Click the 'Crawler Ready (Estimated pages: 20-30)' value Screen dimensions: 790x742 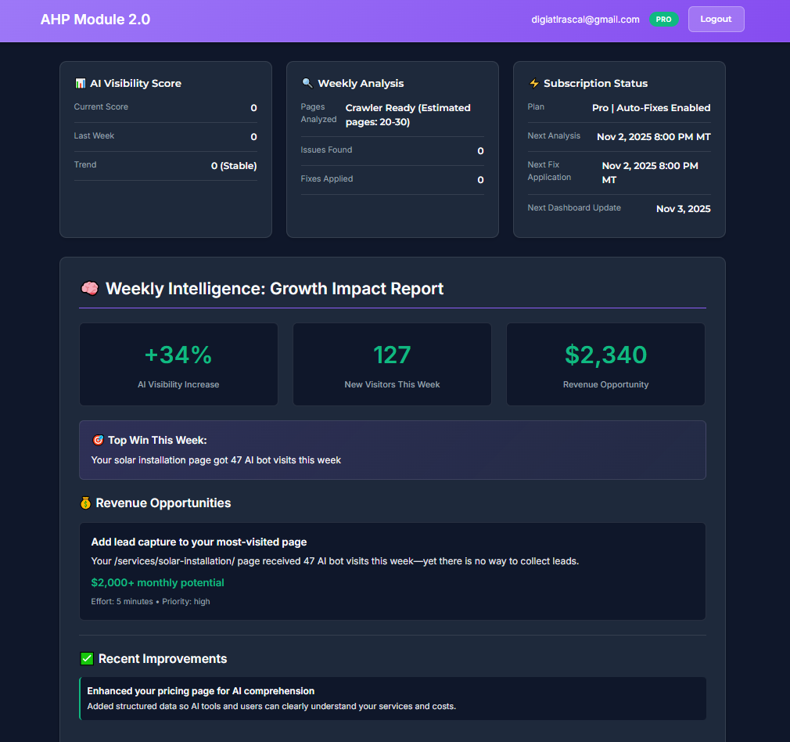(408, 115)
